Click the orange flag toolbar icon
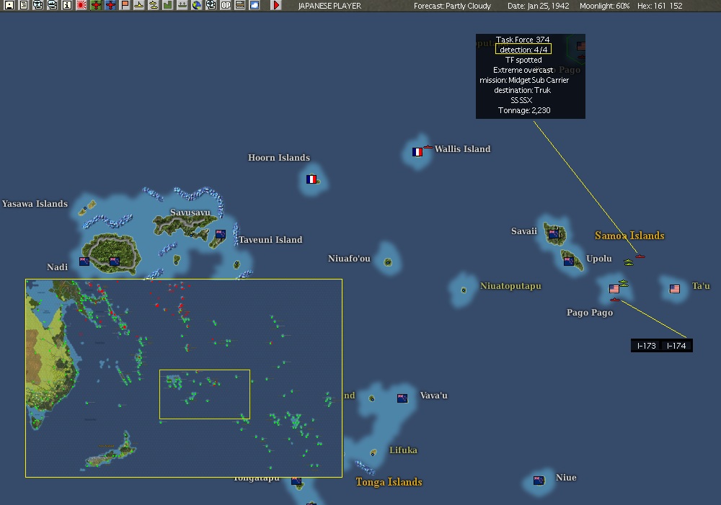 click(x=125, y=5)
